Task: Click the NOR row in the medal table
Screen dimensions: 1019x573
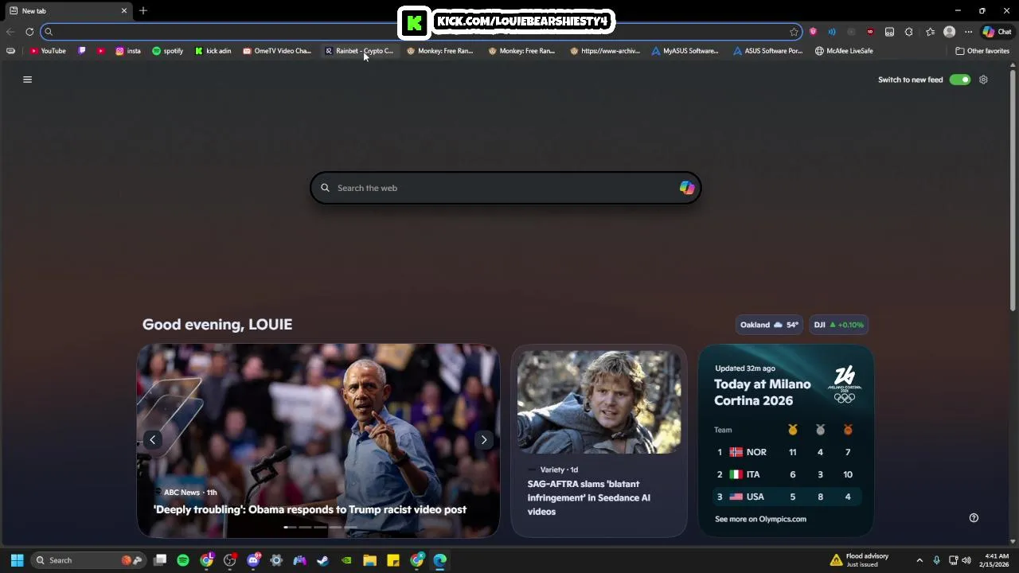Action: 786,452
